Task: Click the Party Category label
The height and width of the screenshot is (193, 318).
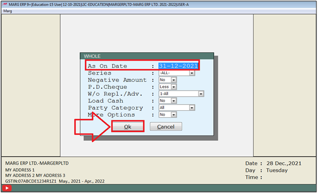Action: tap(115, 108)
